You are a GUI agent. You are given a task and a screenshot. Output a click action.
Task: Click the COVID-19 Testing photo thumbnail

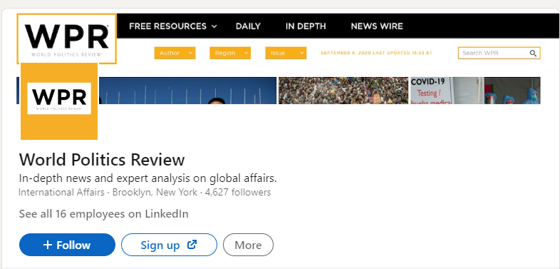[x=475, y=91]
